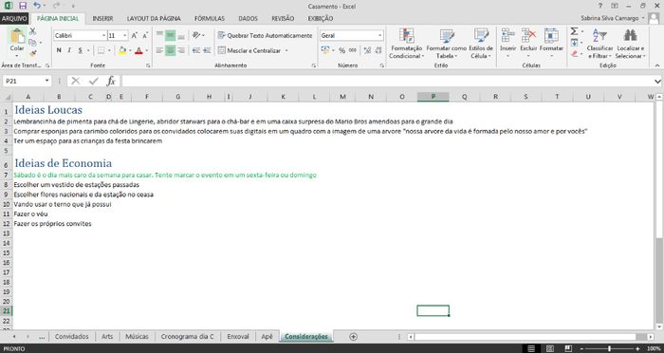Decrease decimal places icon

pyautogui.click(x=378, y=50)
